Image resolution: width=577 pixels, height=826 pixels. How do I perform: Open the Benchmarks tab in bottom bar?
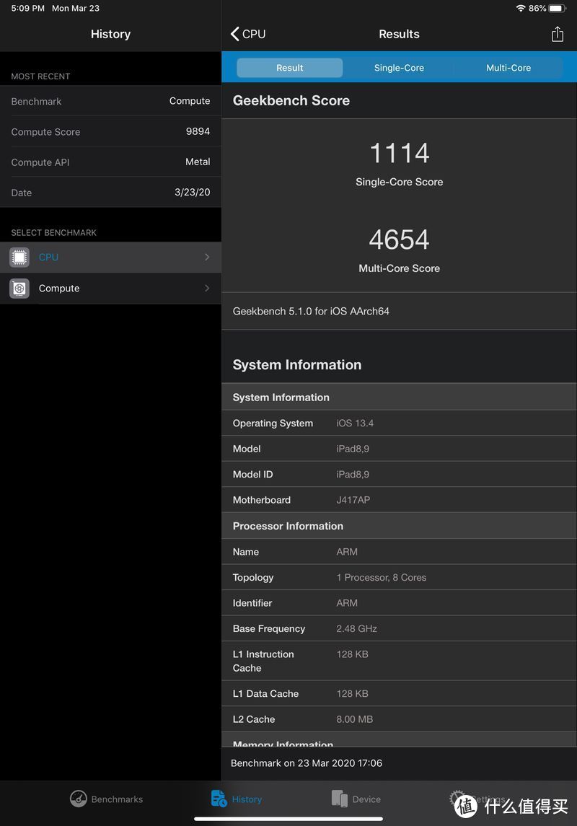pos(107,799)
